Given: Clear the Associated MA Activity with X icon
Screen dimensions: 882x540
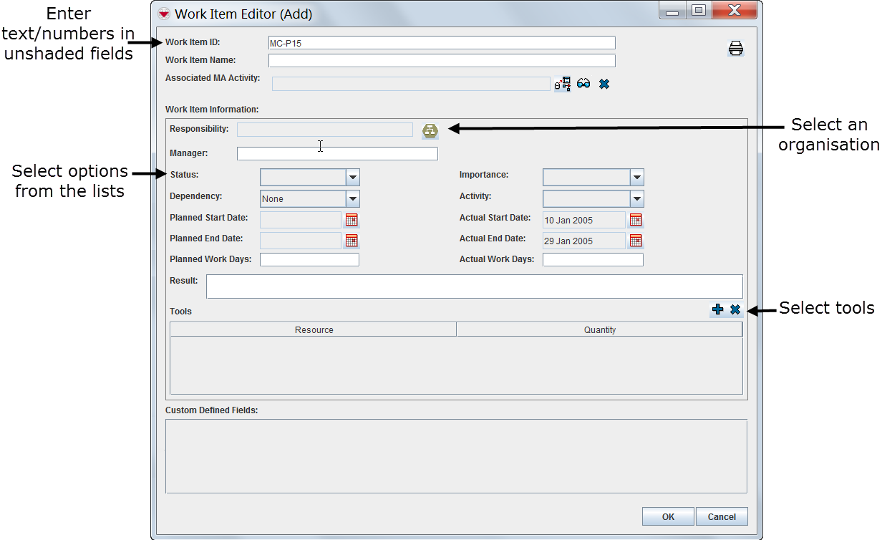Looking at the screenshot, I should (604, 84).
